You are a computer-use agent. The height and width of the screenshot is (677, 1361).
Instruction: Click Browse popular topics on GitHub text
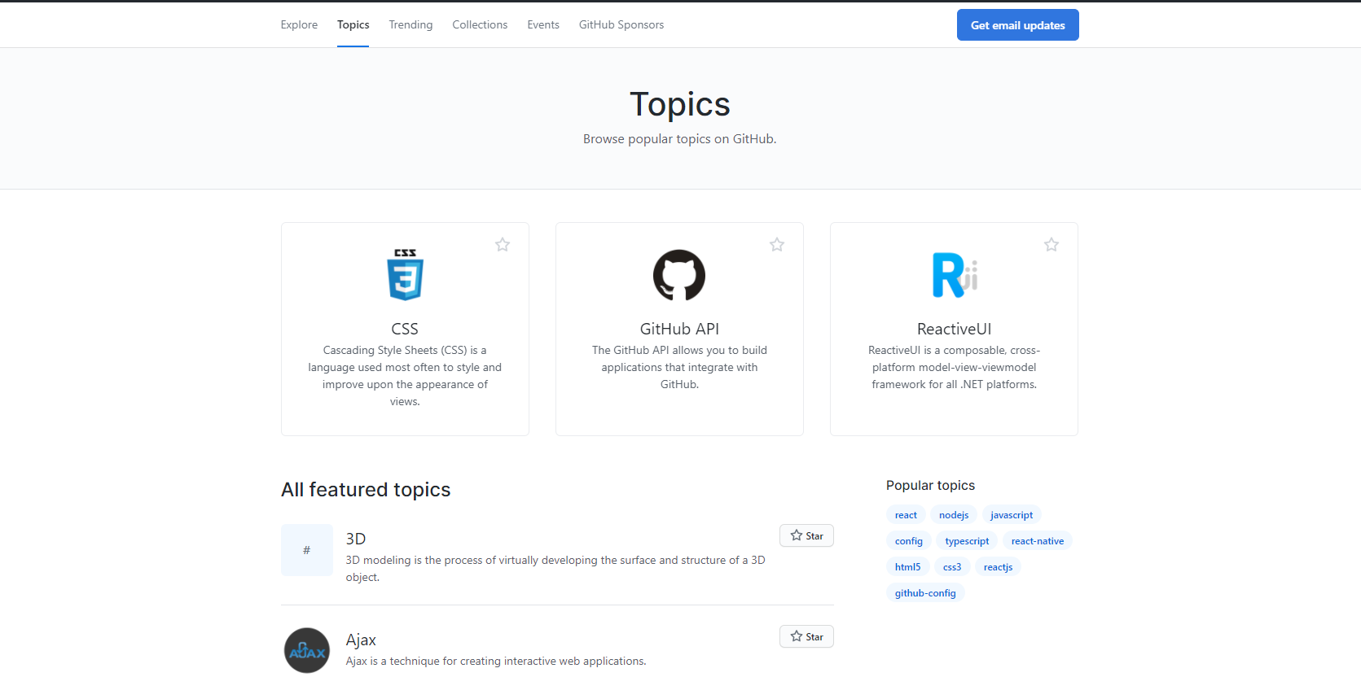(x=679, y=139)
